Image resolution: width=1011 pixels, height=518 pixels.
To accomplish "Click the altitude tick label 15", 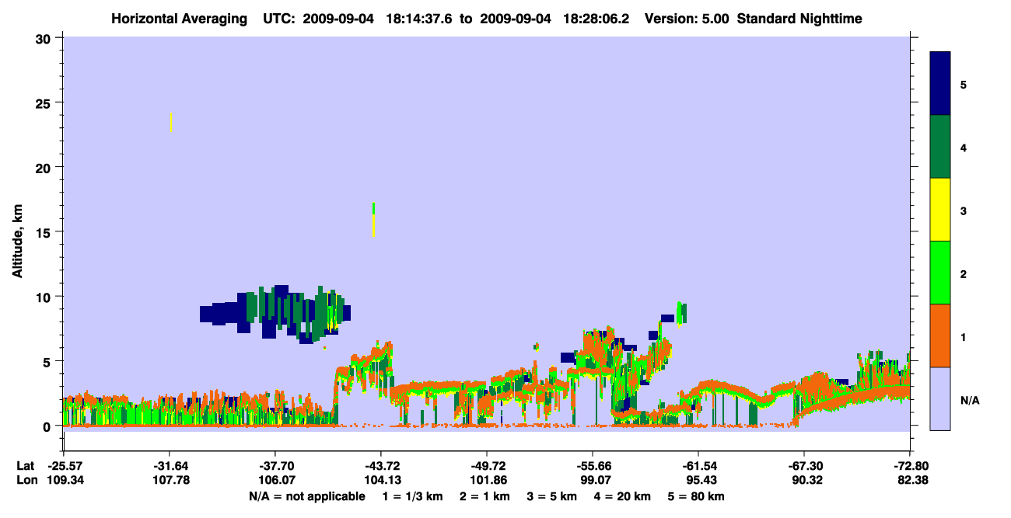I will 45,232.
